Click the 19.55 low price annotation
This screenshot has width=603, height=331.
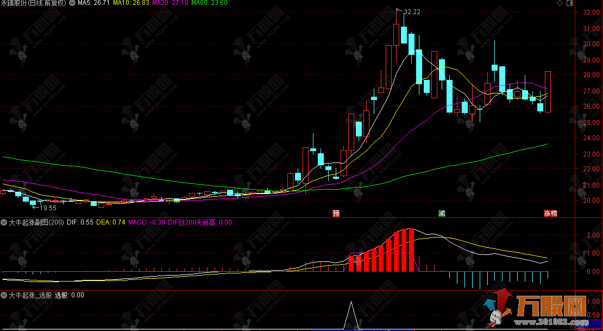click(48, 208)
